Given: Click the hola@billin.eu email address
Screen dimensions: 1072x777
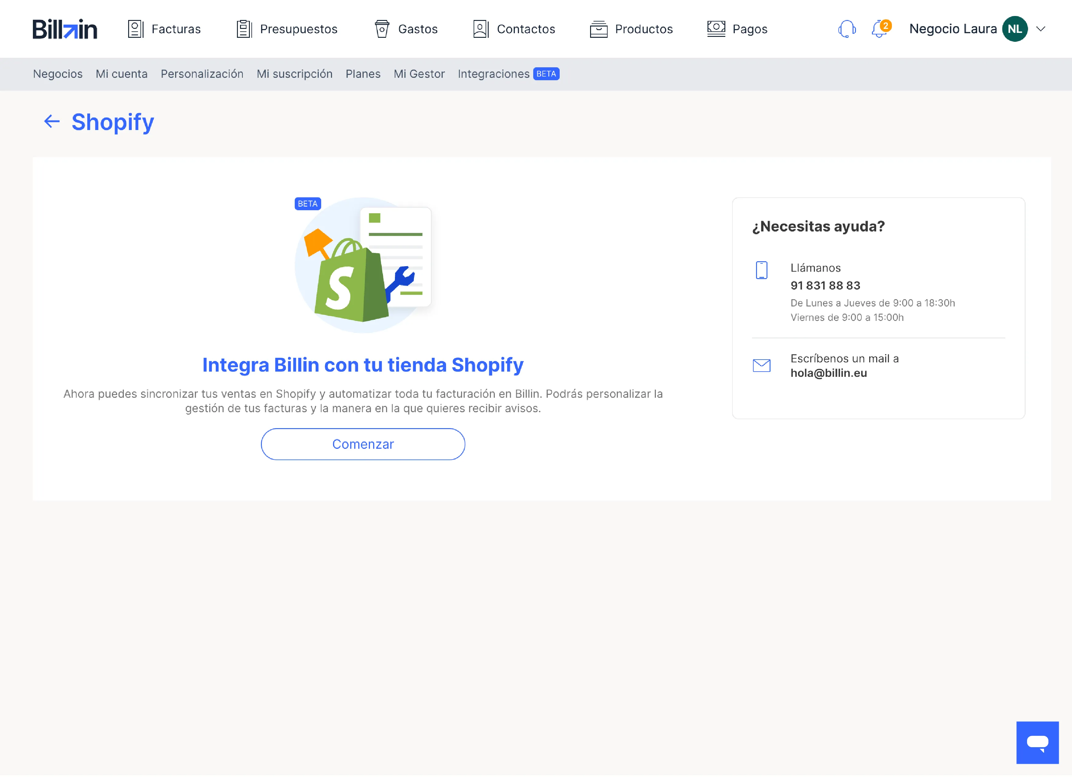Looking at the screenshot, I should [x=829, y=373].
